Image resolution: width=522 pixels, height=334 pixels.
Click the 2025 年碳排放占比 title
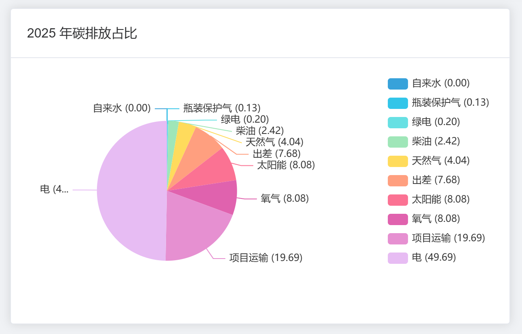[82, 33]
